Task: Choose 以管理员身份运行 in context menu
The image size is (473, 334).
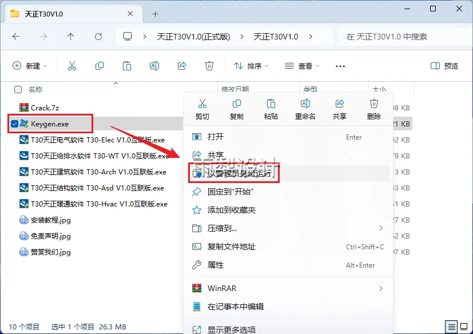Action: coord(289,173)
